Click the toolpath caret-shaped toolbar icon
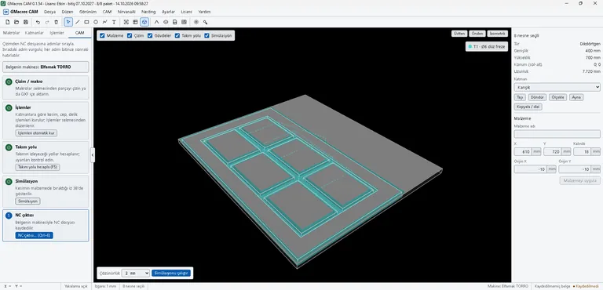Image resolution: width=603 pixels, height=290 pixels. (x=156, y=22)
